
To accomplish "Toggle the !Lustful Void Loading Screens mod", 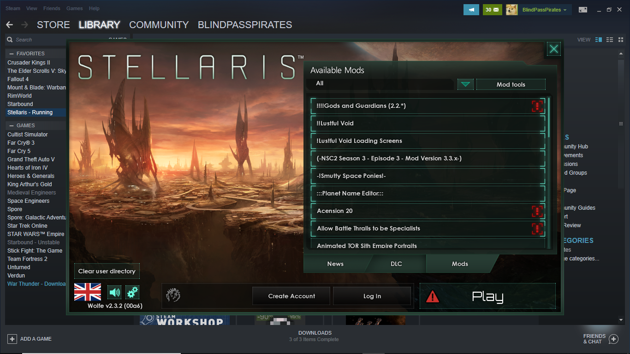I will pos(428,141).
